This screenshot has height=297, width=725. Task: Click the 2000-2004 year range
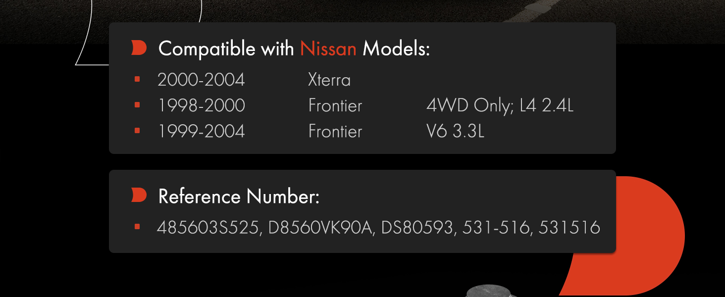(201, 80)
